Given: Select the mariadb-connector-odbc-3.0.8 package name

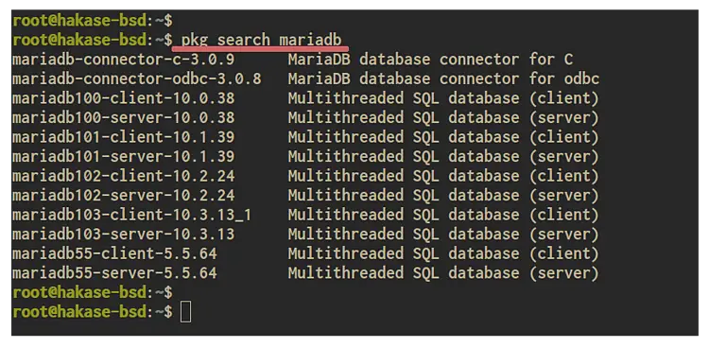Looking at the screenshot, I should click(136, 78).
